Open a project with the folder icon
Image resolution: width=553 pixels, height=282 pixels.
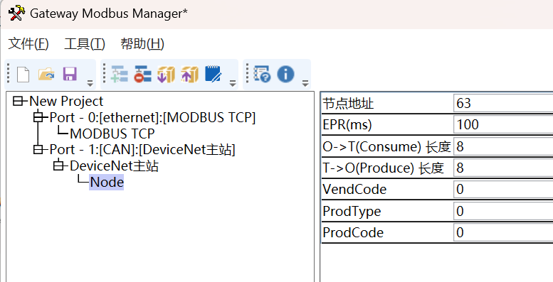(46, 75)
